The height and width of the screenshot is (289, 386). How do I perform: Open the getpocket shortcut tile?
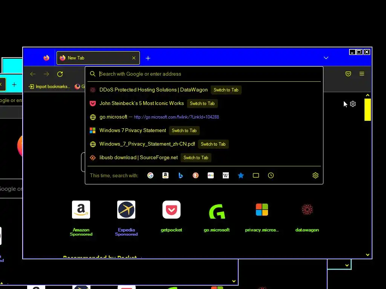coord(172,216)
